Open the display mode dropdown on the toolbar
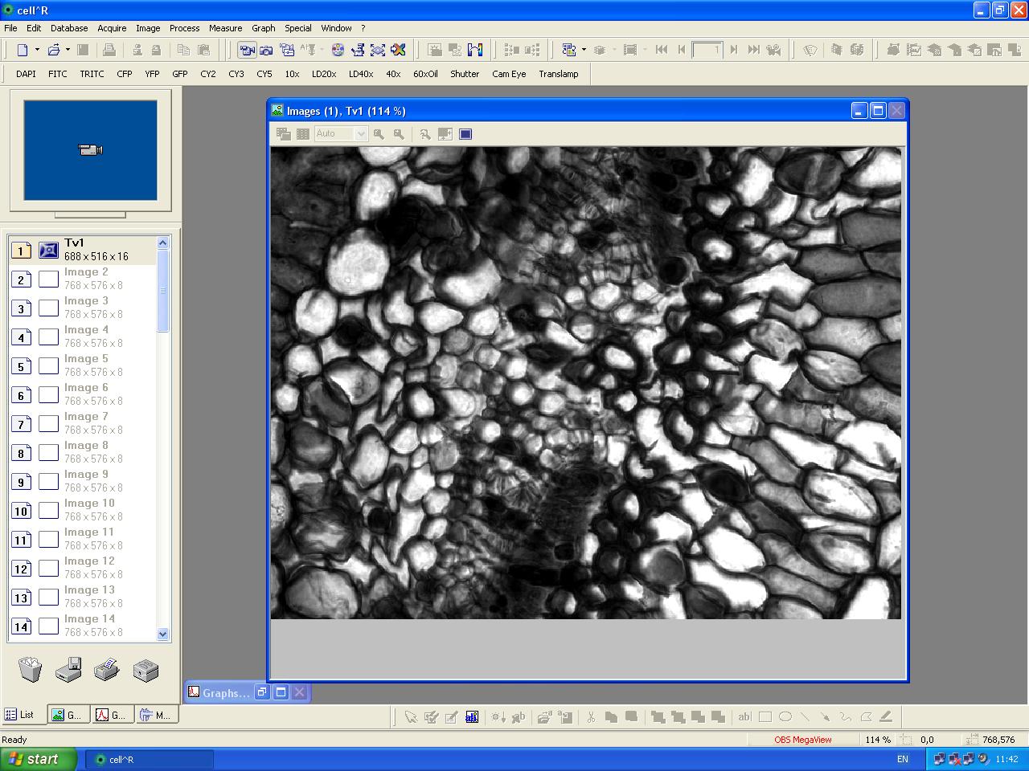1029x771 pixels. click(x=584, y=50)
